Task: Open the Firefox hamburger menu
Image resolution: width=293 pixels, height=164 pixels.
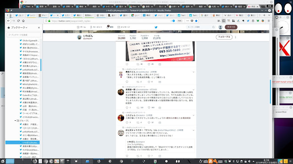Action: click(x=269, y=21)
